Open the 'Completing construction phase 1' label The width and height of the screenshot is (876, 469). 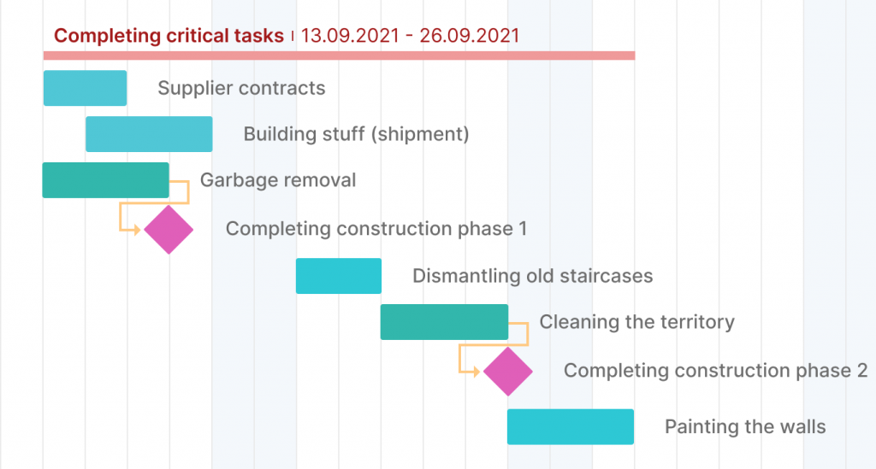tap(376, 229)
